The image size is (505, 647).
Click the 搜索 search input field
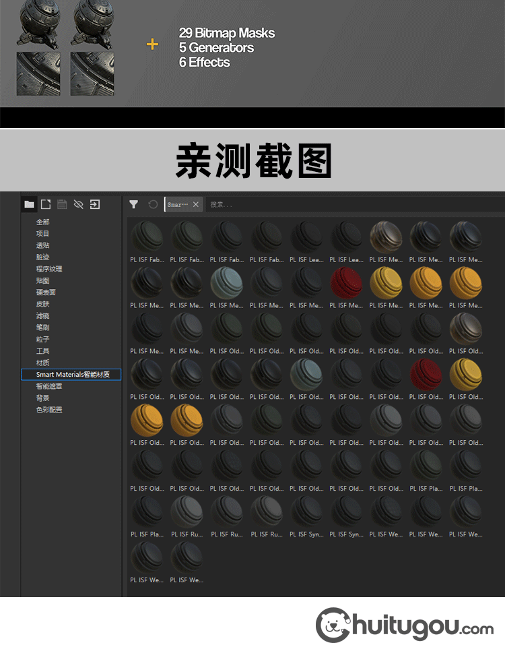coord(350,204)
